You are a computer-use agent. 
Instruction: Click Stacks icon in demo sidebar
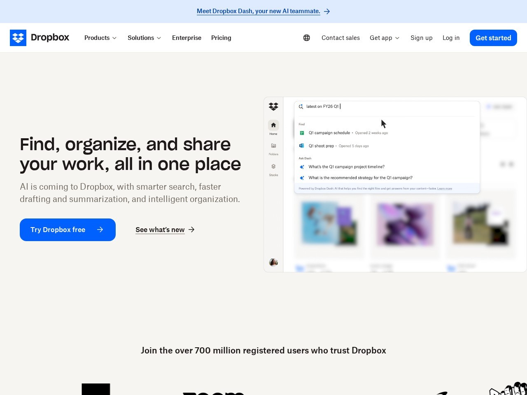[273, 166]
